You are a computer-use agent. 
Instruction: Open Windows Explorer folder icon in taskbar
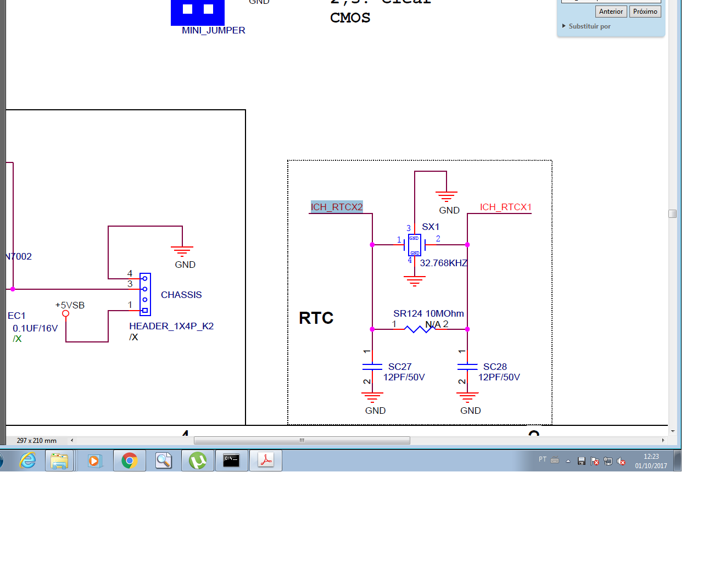tap(59, 460)
